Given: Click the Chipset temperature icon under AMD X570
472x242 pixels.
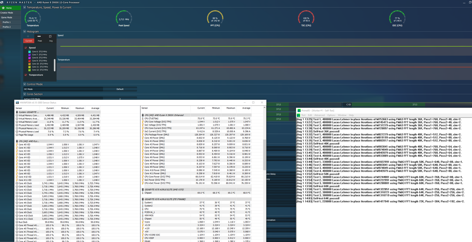Looking at the screenshot, I should click(x=143, y=193).
